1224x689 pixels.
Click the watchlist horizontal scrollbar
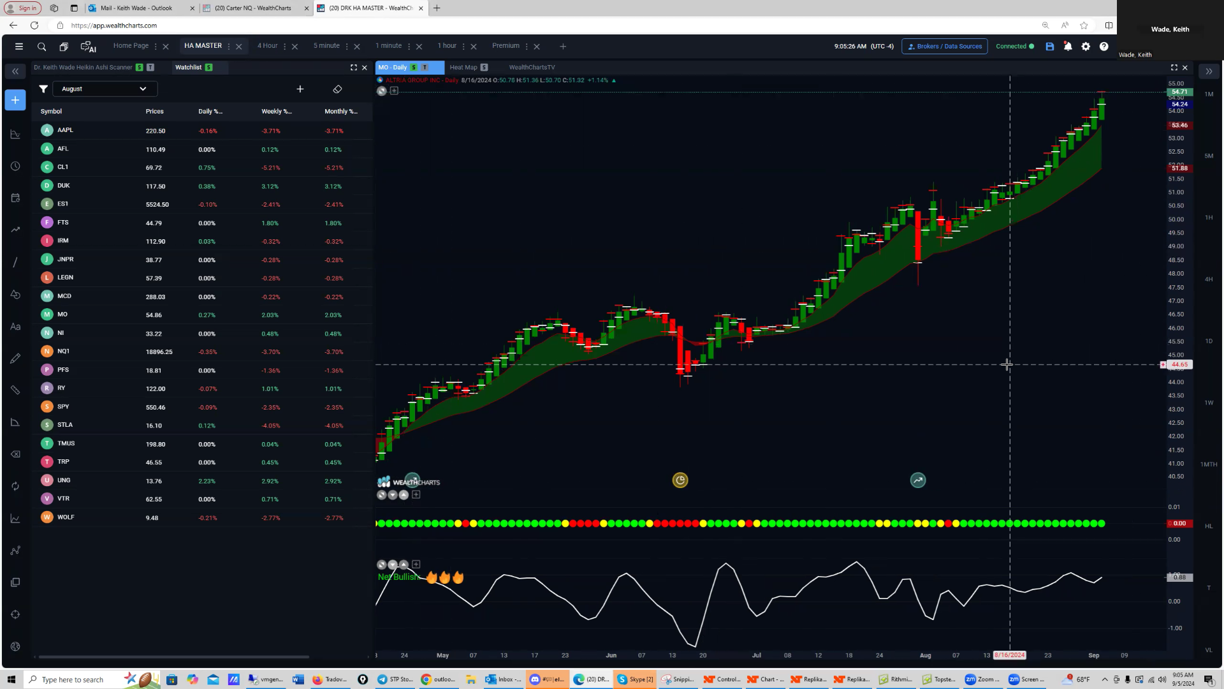[173, 656]
